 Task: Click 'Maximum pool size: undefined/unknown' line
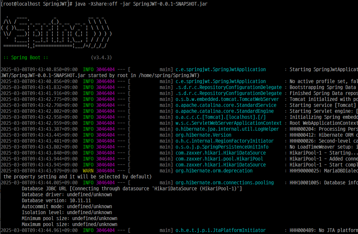click(69, 224)
